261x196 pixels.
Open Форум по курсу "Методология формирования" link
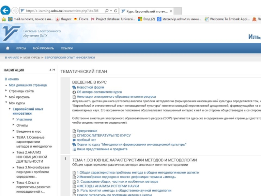[131, 144]
